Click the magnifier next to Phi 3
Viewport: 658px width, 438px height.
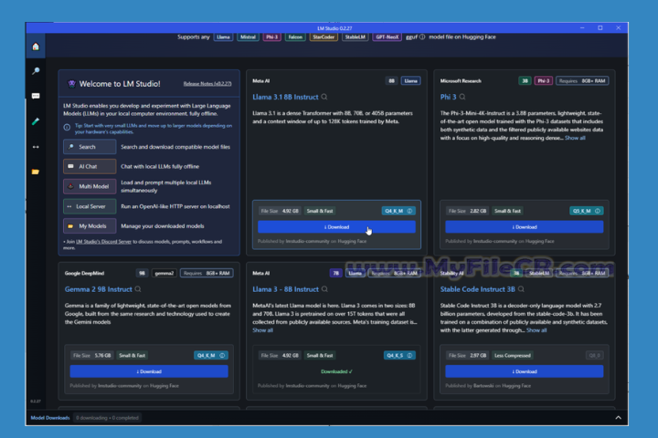pos(462,97)
